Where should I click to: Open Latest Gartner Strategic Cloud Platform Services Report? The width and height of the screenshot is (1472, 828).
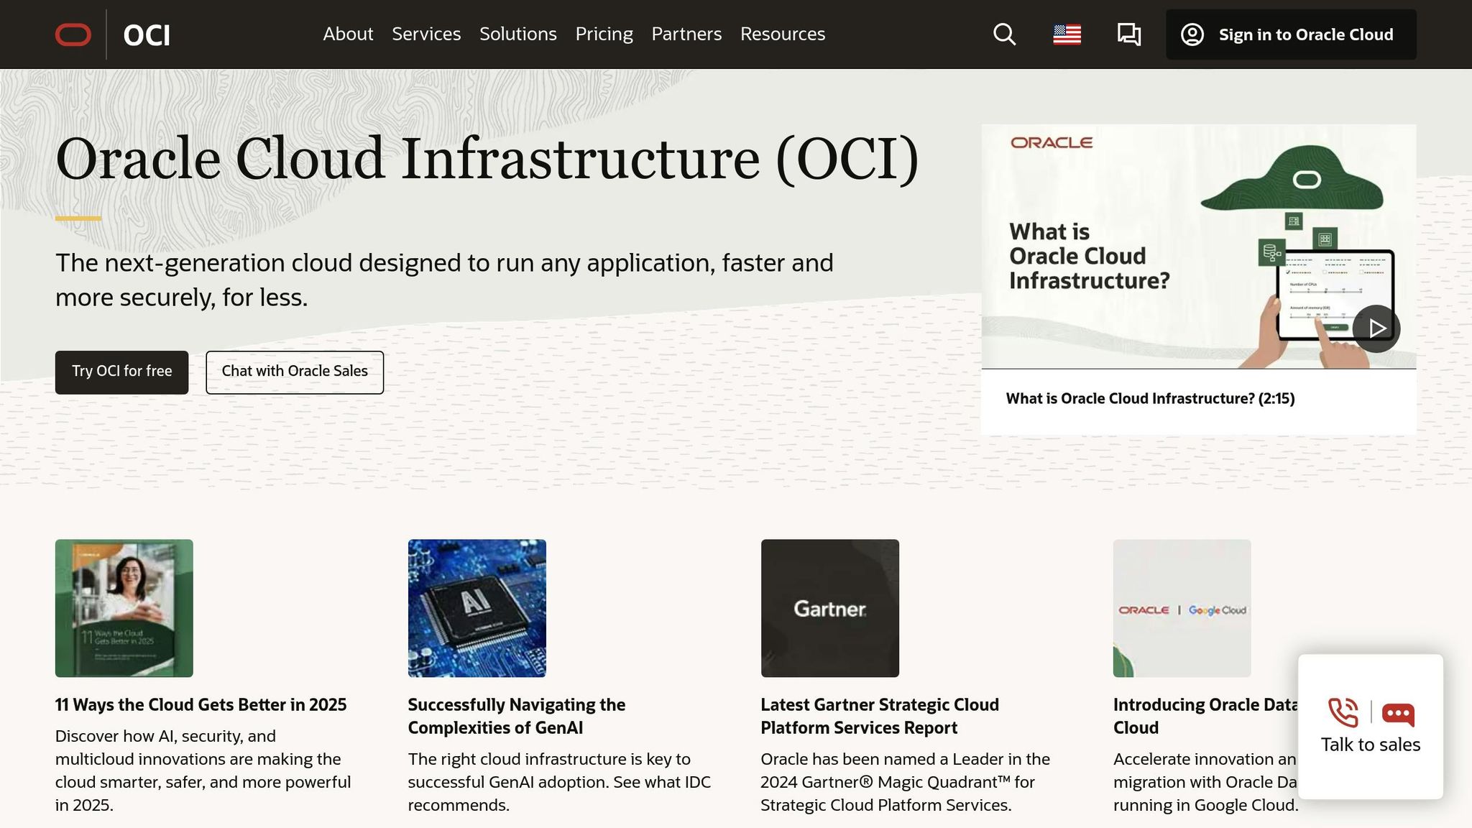pyautogui.click(x=880, y=717)
